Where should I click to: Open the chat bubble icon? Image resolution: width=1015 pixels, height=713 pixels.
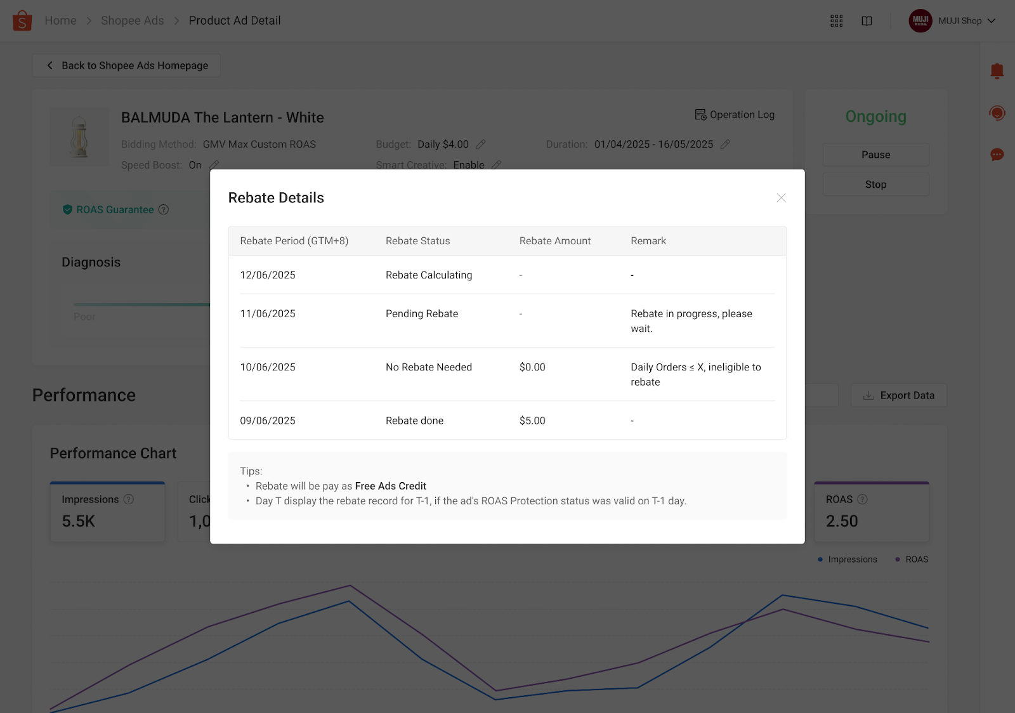pos(997,154)
